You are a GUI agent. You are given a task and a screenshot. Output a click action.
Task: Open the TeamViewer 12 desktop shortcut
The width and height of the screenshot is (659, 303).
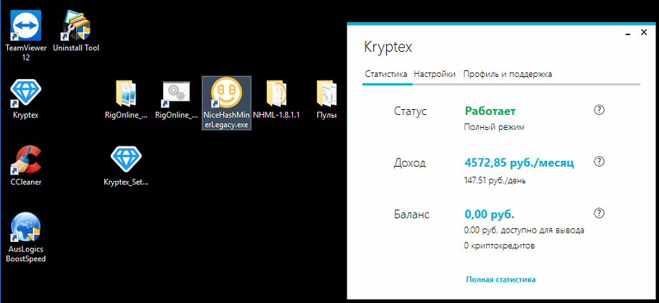(x=26, y=36)
